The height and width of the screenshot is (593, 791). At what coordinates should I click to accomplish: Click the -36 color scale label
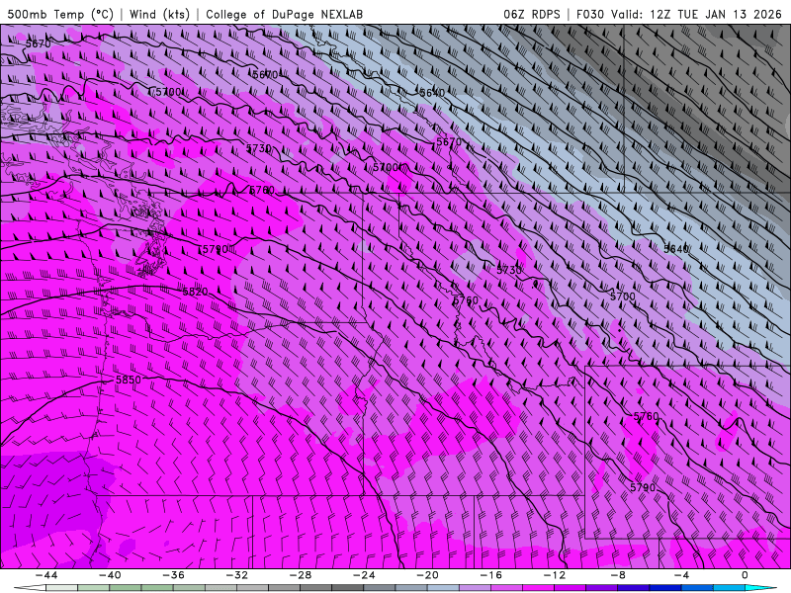pos(173,575)
